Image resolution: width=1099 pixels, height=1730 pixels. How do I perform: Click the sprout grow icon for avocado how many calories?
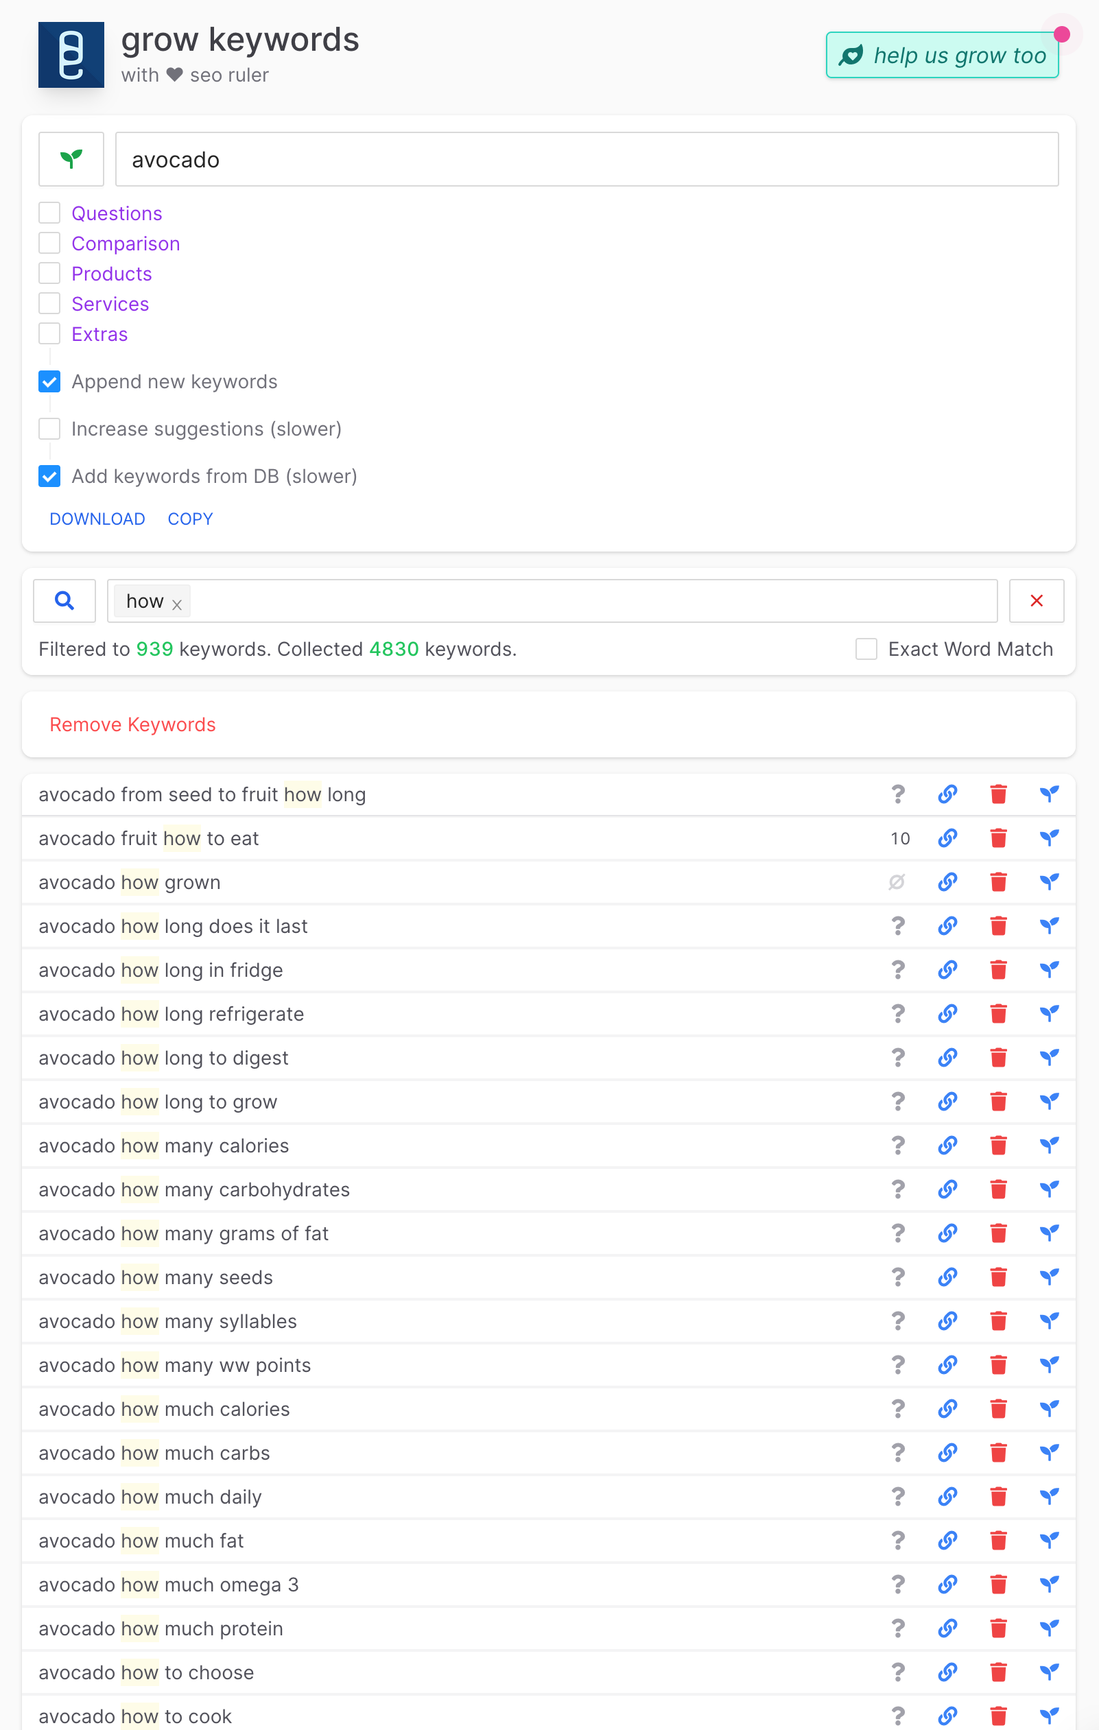tap(1050, 1145)
